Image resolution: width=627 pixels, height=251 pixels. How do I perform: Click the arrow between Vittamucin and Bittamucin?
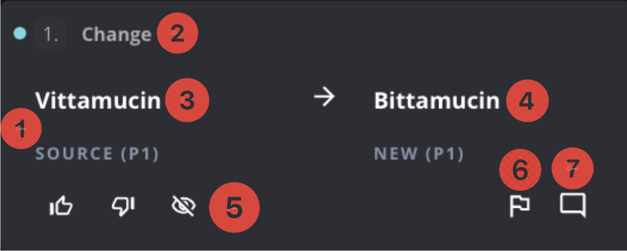click(x=324, y=97)
